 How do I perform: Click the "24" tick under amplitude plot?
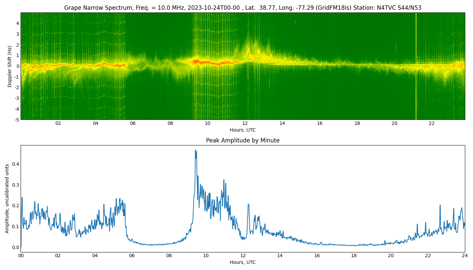(x=465, y=256)
